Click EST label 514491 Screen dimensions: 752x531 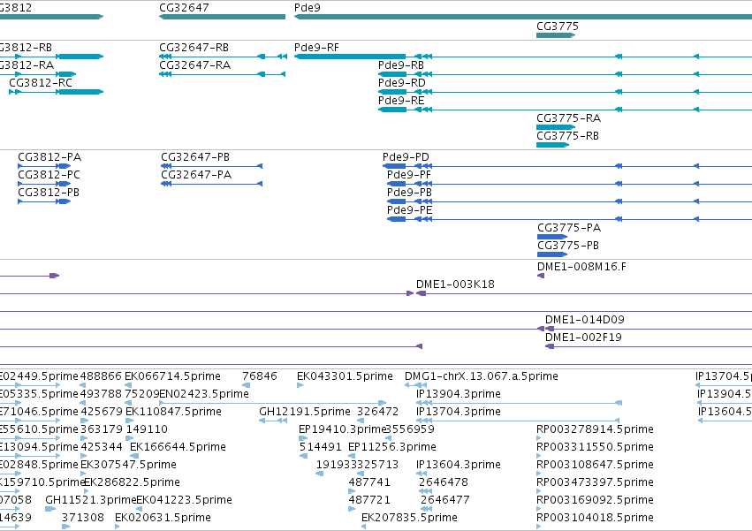[x=321, y=447]
